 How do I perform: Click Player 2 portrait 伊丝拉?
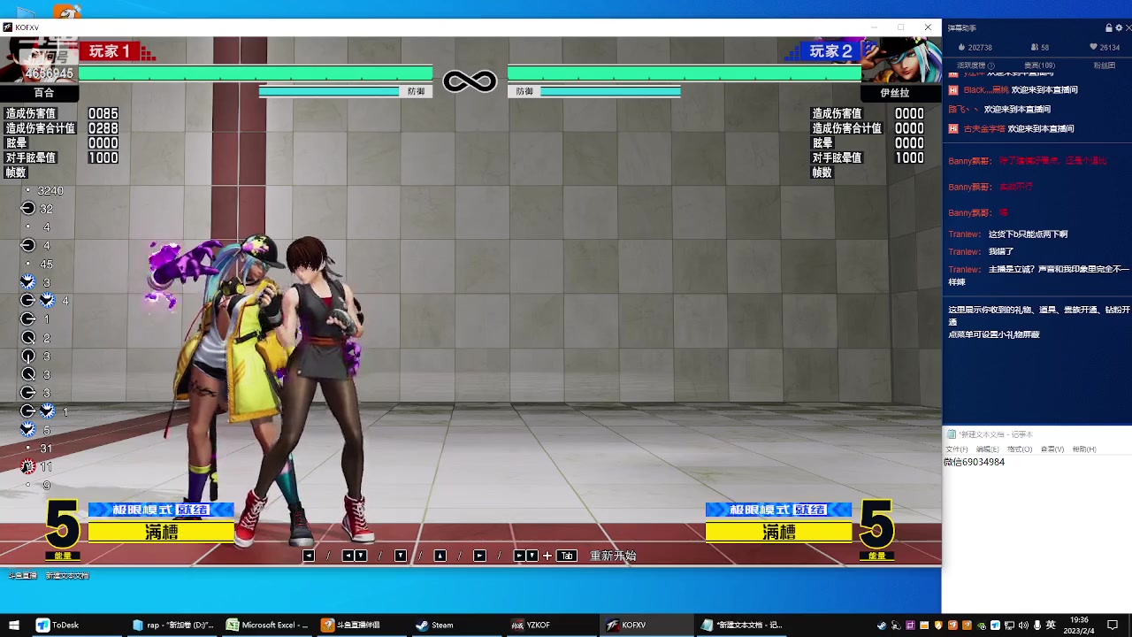click(902, 60)
